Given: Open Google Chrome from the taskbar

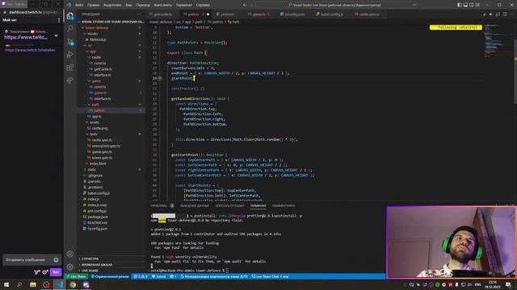Looking at the screenshot, I should tap(73, 284).
